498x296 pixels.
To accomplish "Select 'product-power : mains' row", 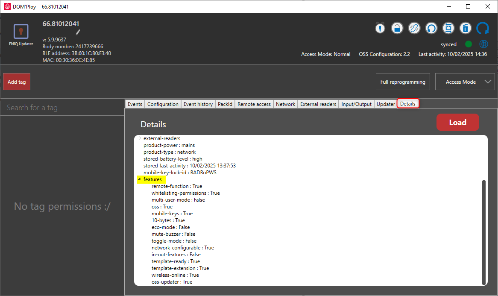I will [169, 145].
